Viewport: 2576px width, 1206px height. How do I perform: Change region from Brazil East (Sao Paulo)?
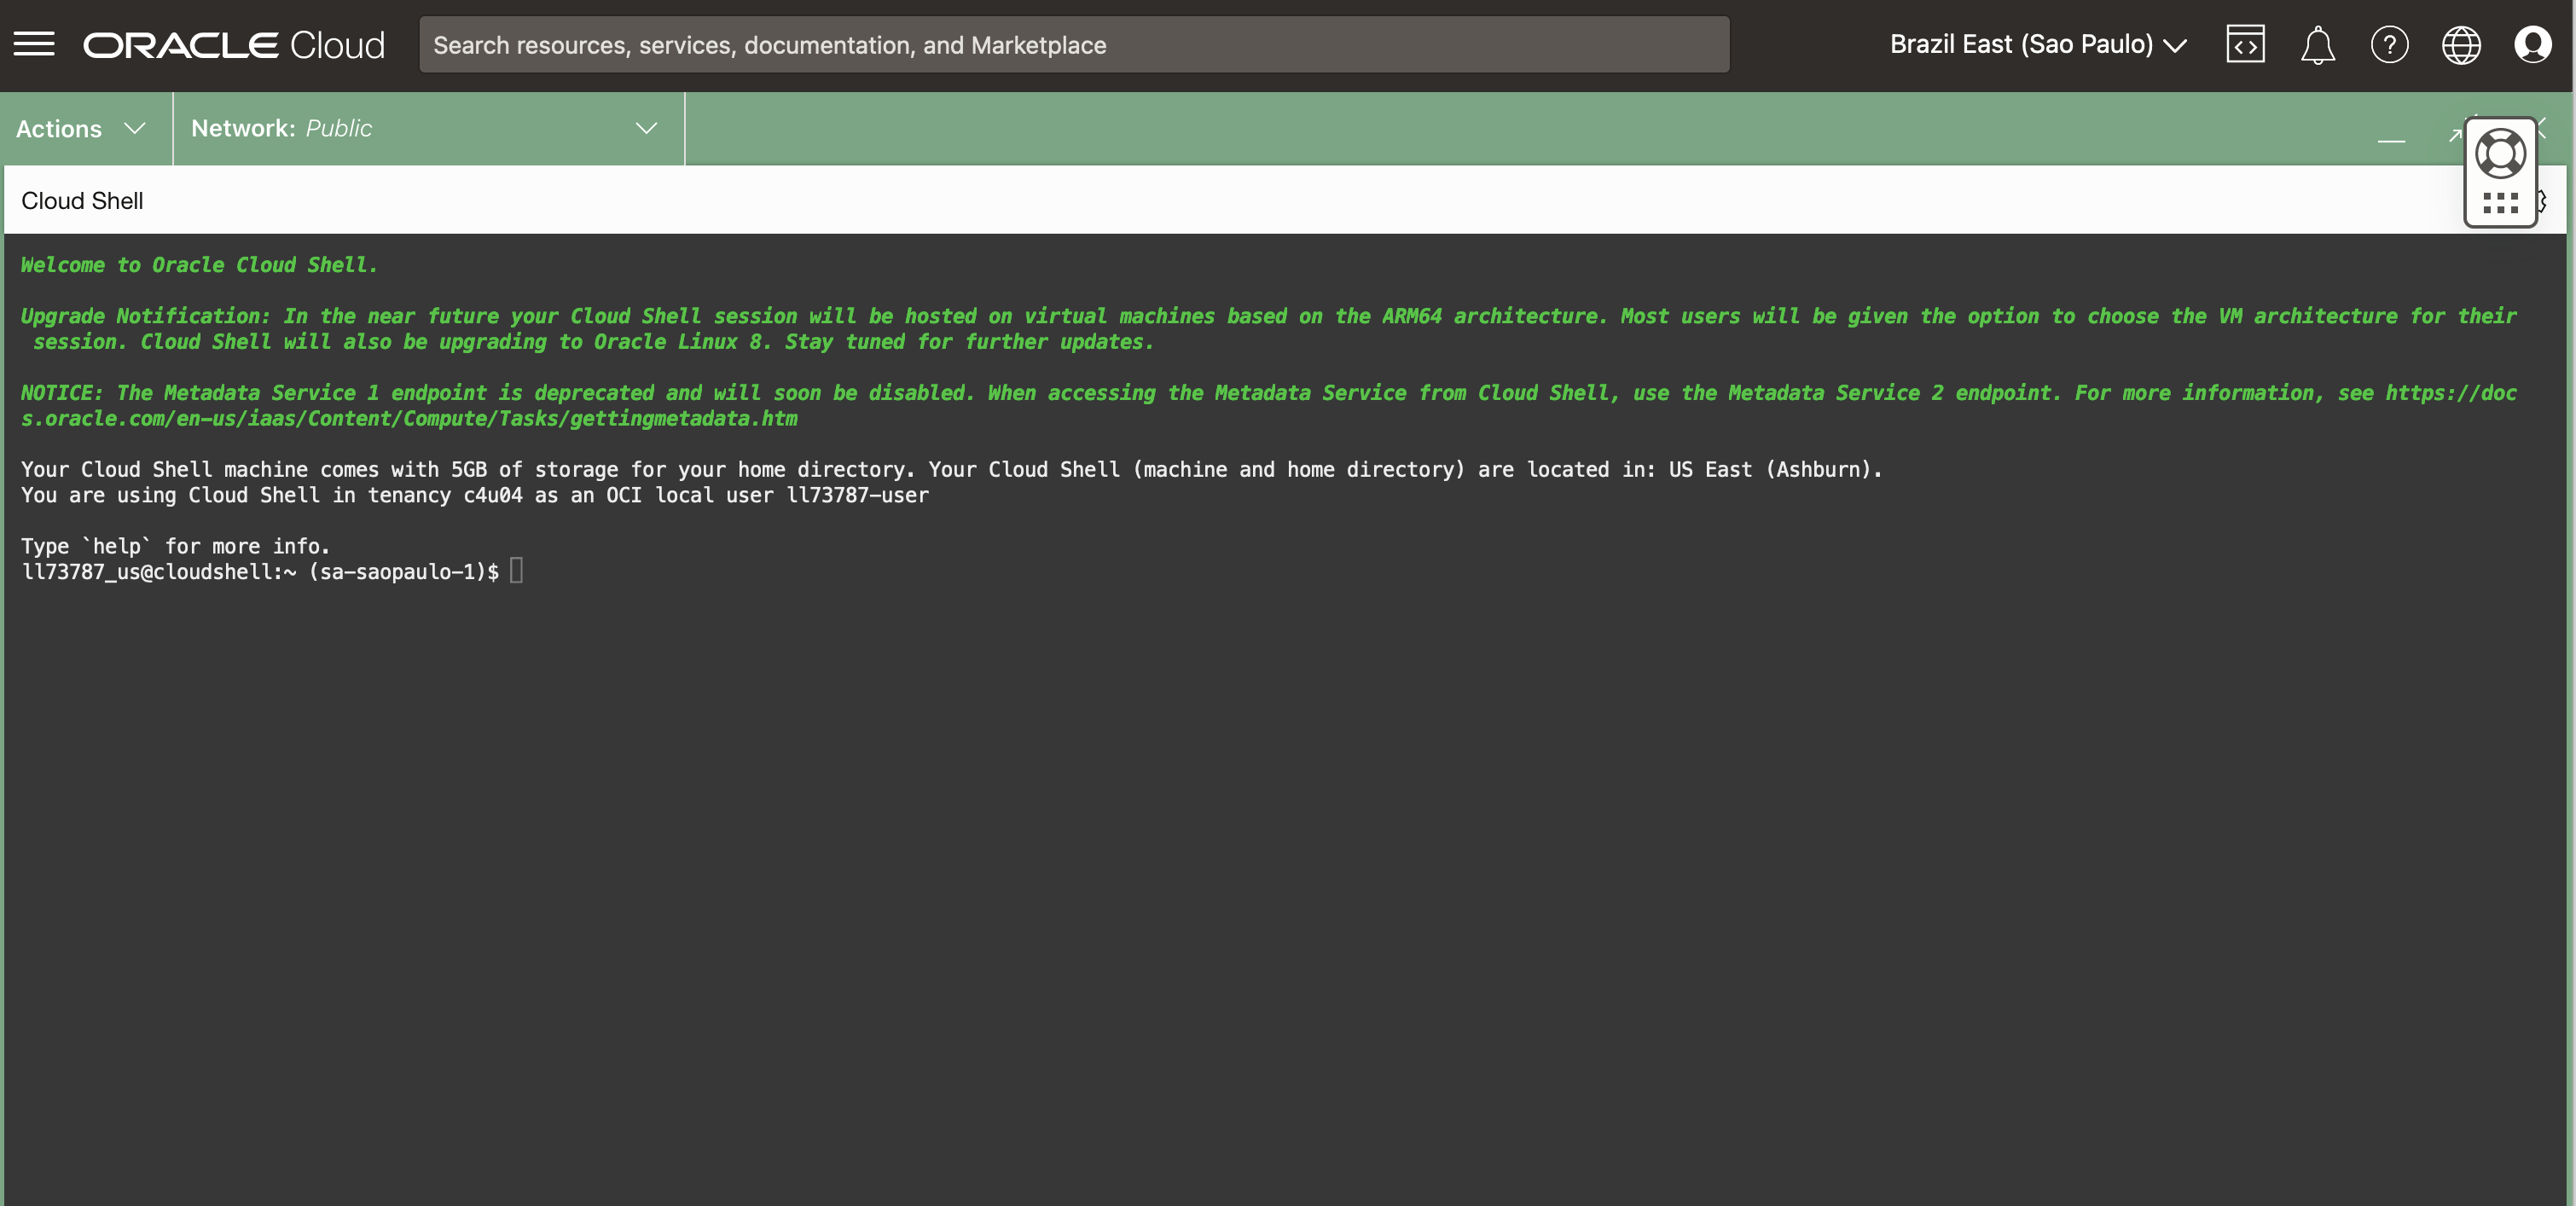pos(2037,45)
